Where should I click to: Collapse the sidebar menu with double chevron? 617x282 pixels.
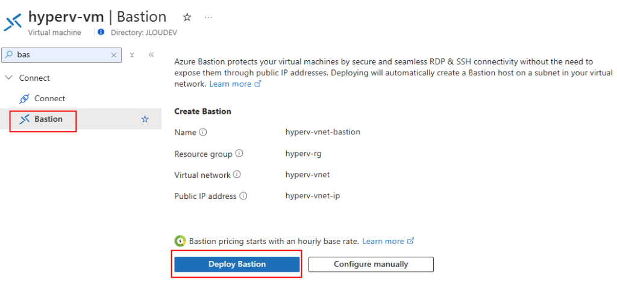click(x=151, y=55)
